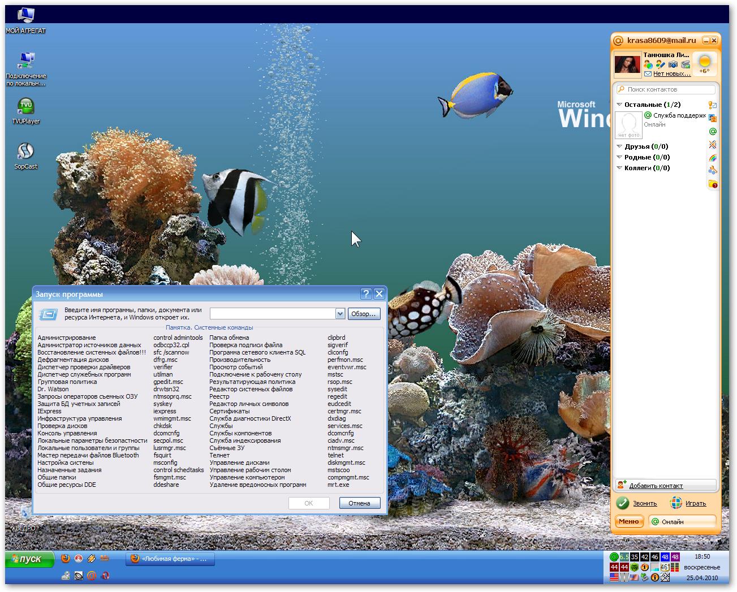
Task: Collapse the Друзья contact group
Action: click(619, 146)
